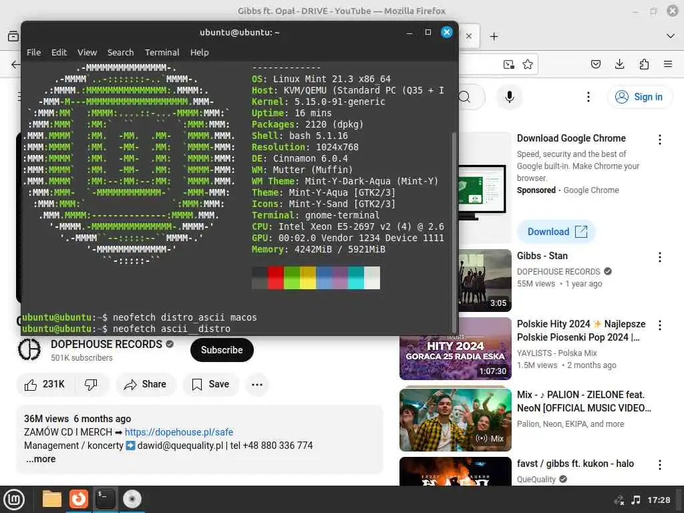
Task: Open options for favst / gibbs halo video
Action: pos(659,465)
